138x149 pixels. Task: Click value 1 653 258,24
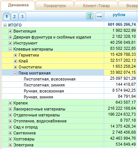click(x=124, y=66)
